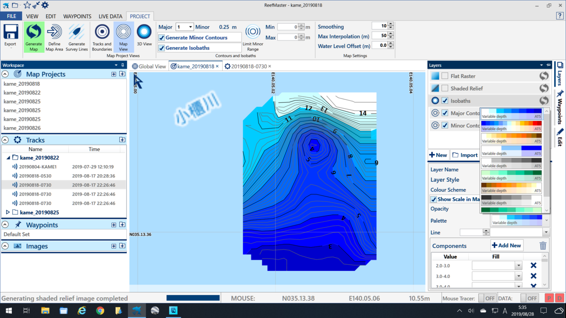Click the Add New component button
Screen dimensions: 566x318
[507, 245]
